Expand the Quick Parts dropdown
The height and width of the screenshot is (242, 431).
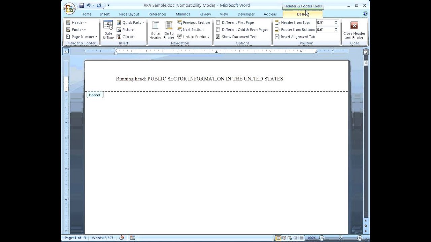[130, 23]
